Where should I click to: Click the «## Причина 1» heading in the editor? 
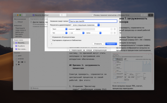(x=84, y=67)
